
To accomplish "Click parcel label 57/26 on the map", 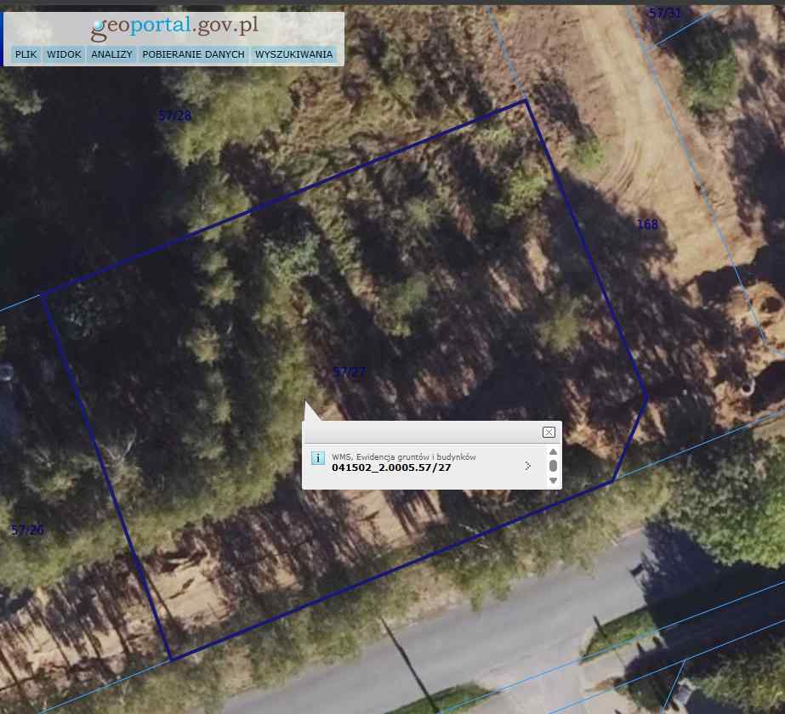I will [x=27, y=530].
